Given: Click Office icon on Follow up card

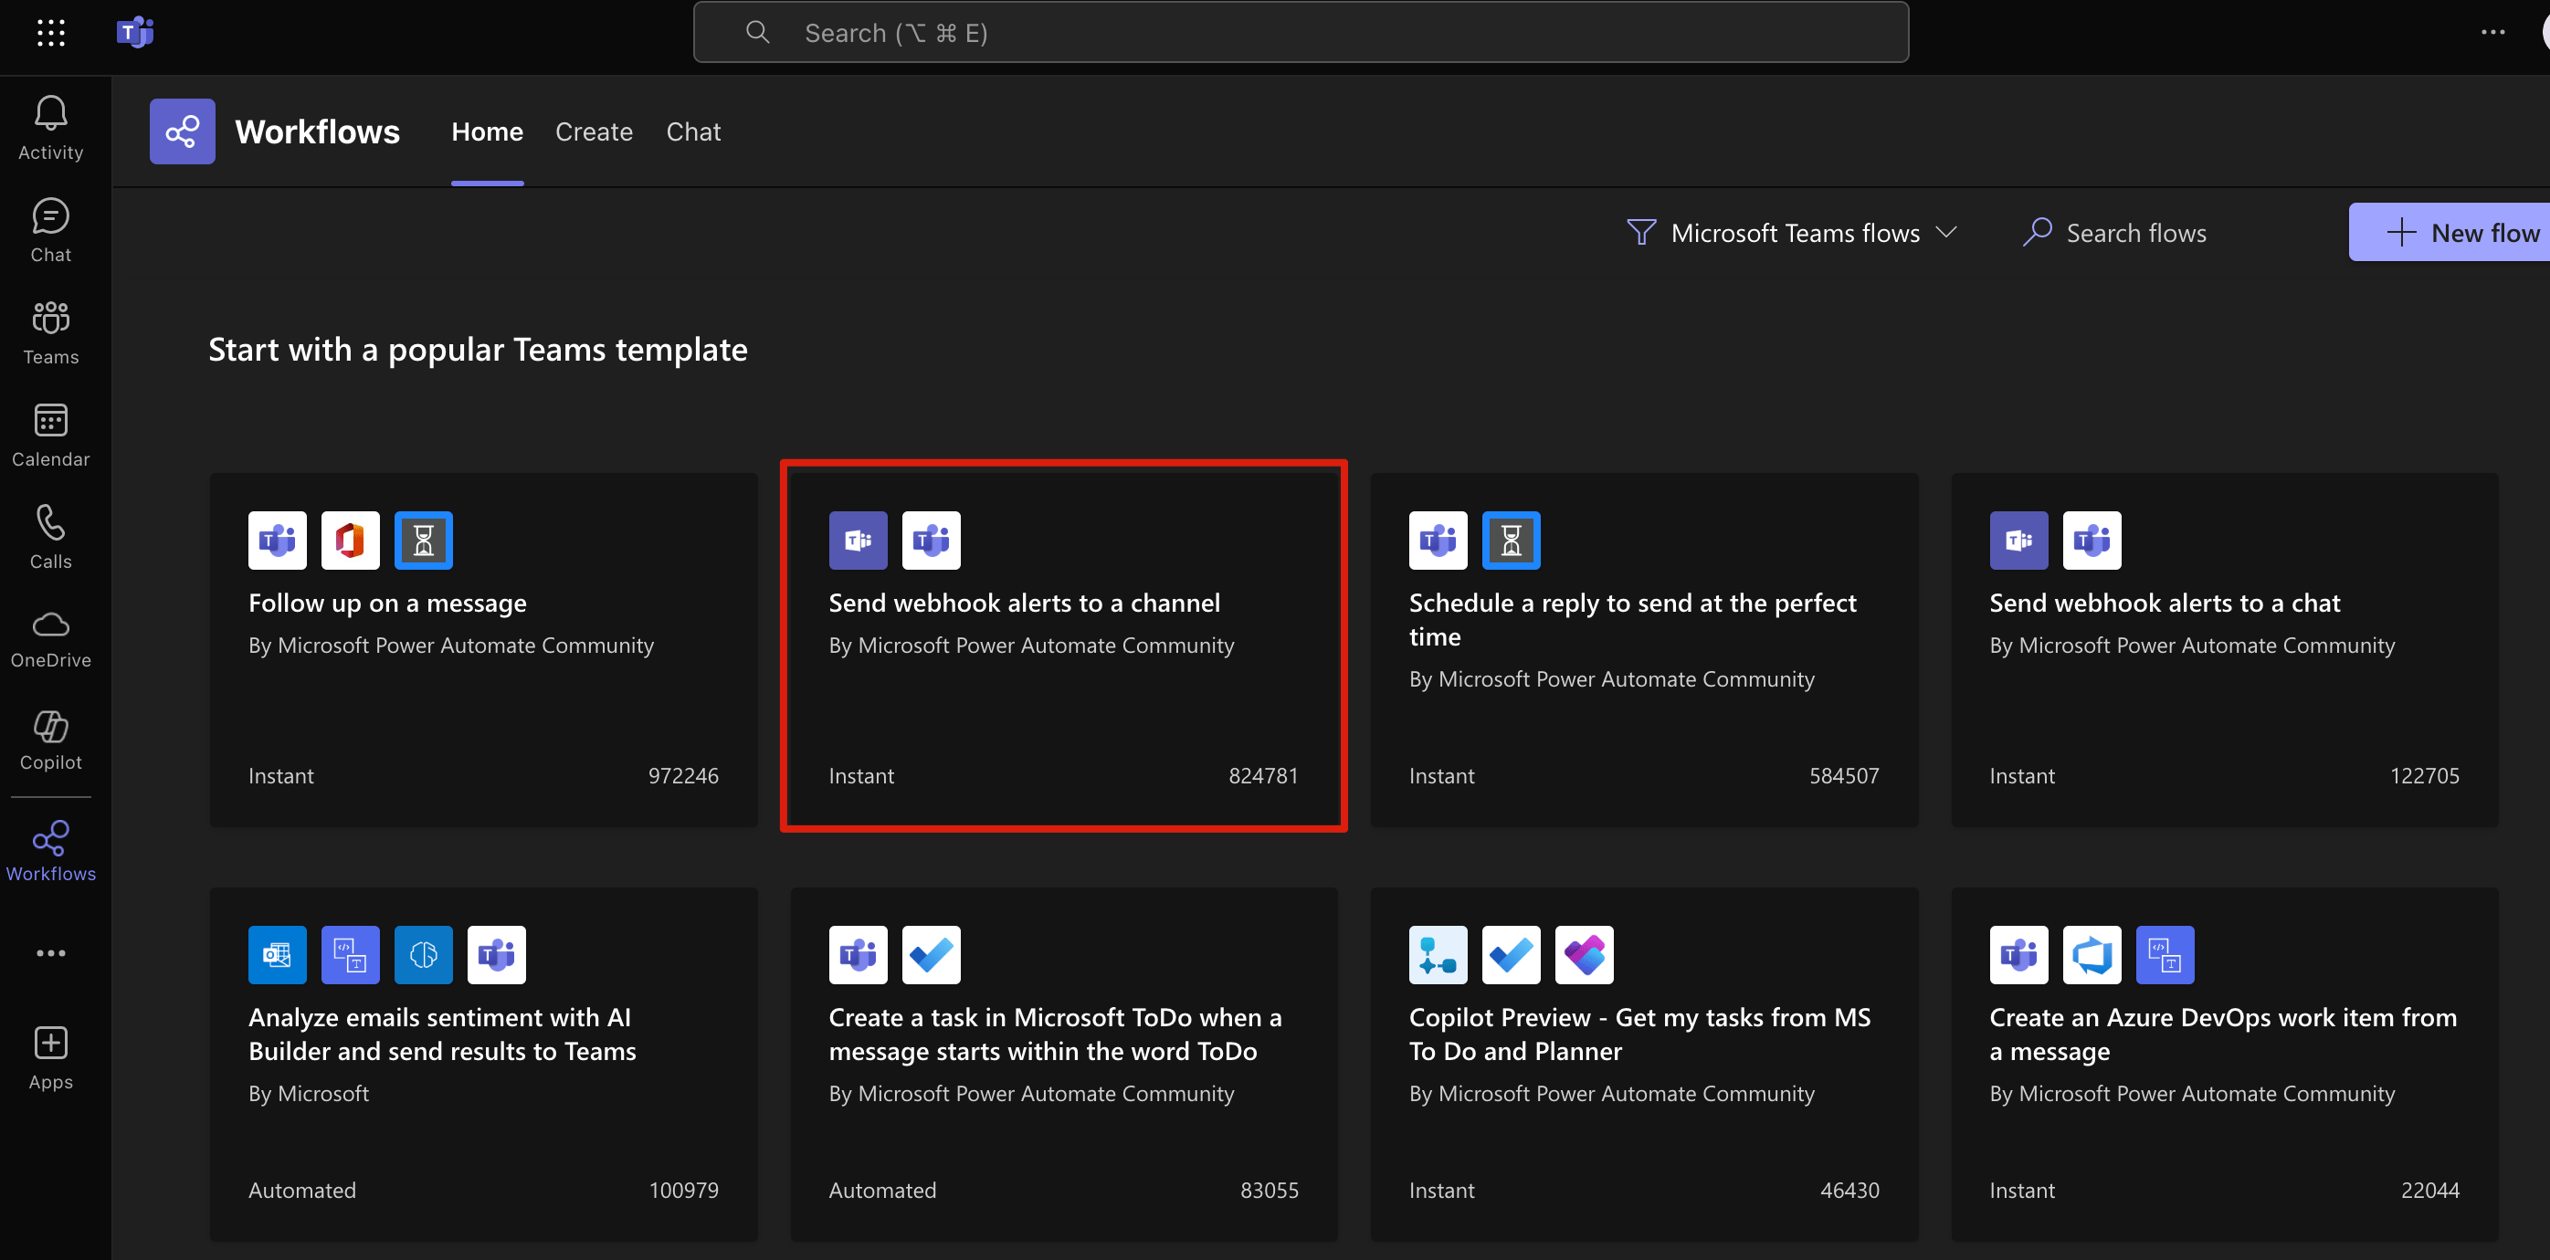Looking at the screenshot, I should coord(351,541).
